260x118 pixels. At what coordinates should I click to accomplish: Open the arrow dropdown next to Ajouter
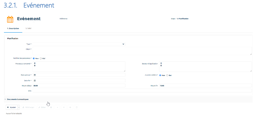(19, 107)
